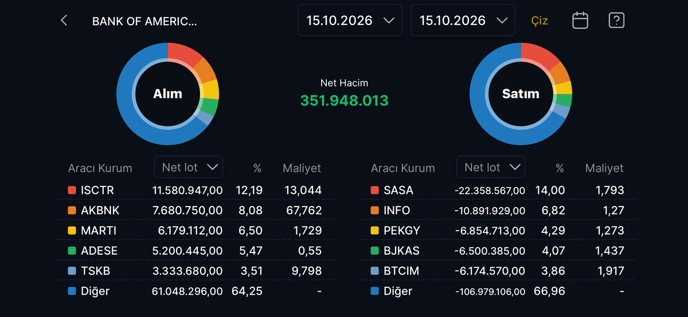Select the INFO row name

397,211
